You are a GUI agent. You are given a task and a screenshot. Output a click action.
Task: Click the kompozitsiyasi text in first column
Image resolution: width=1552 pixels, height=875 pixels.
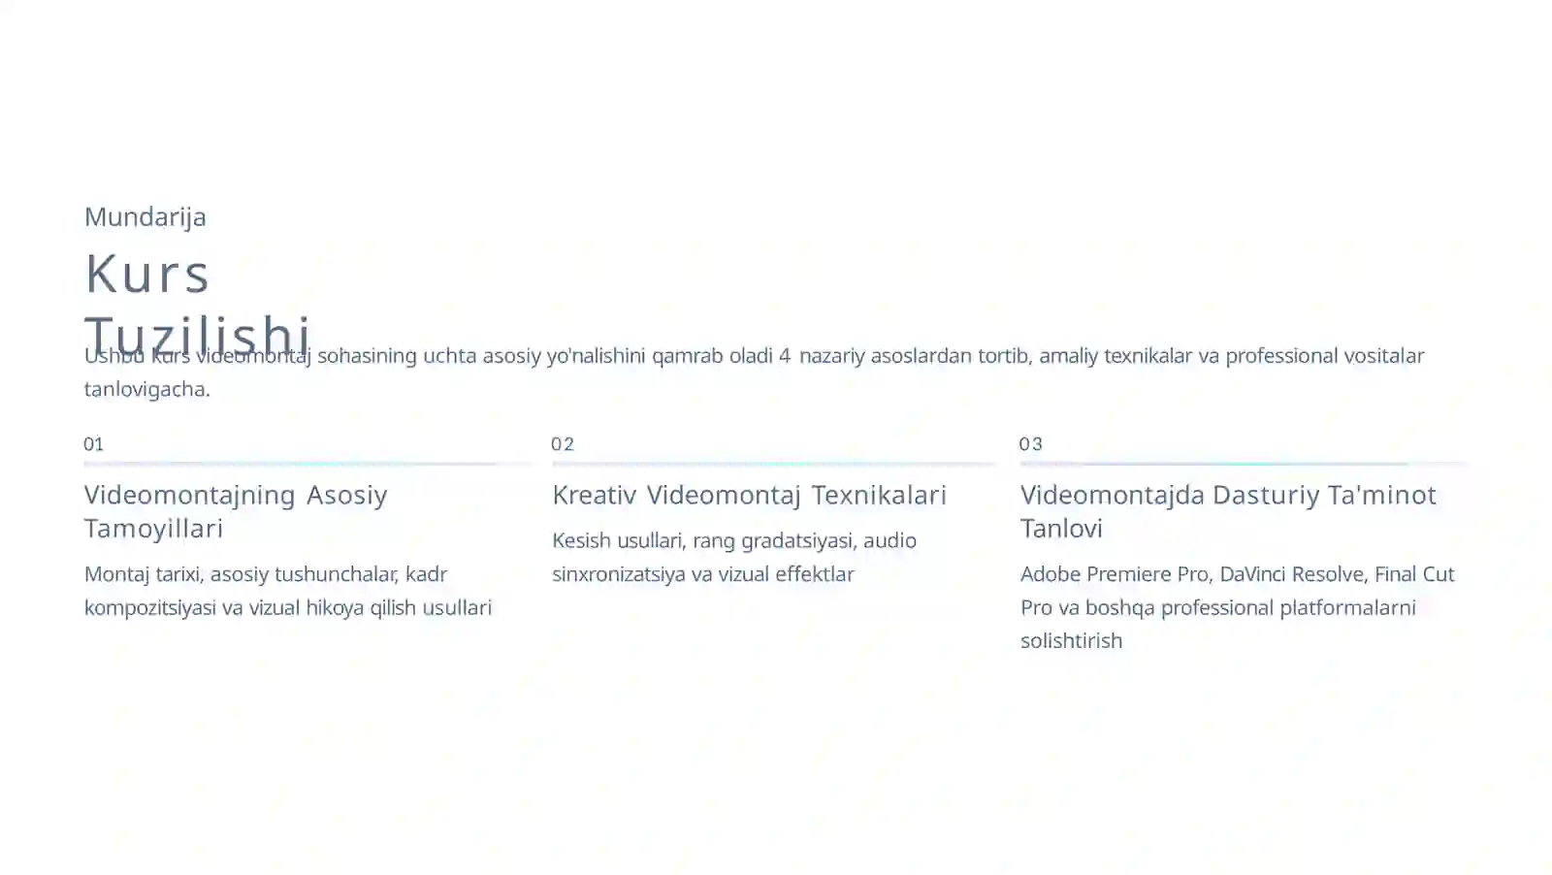[x=149, y=607]
